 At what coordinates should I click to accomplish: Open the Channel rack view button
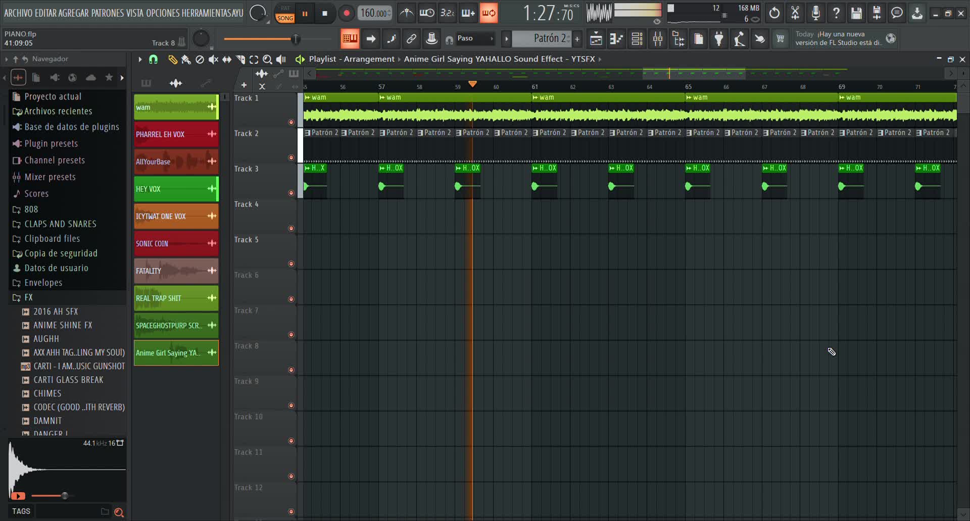637,39
